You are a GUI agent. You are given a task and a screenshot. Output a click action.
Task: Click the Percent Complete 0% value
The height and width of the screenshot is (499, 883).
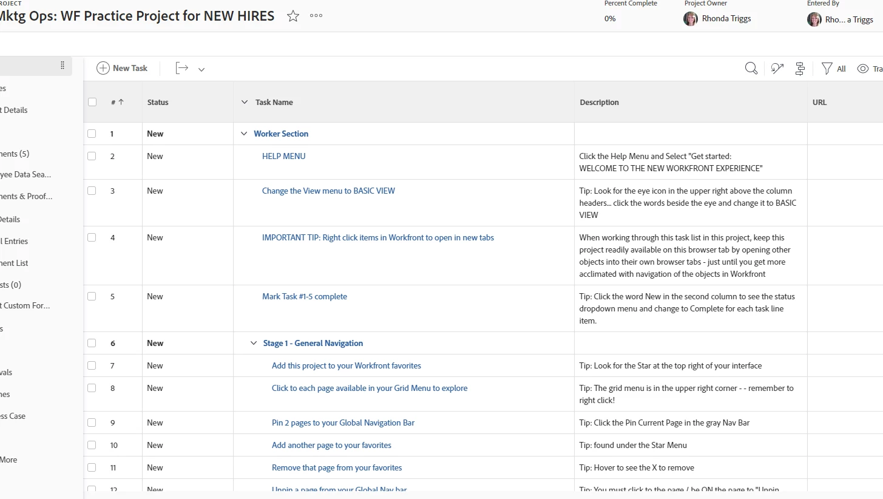[610, 19]
